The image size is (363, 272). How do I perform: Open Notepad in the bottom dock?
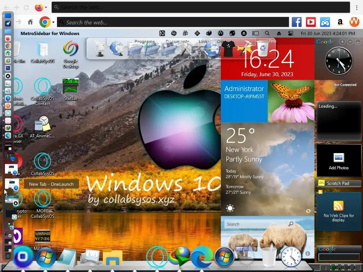tap(68, 258)
